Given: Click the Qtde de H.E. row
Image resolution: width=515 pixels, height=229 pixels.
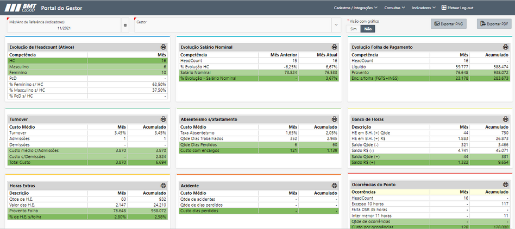Looking at the screenshot, I should [87, 199].
